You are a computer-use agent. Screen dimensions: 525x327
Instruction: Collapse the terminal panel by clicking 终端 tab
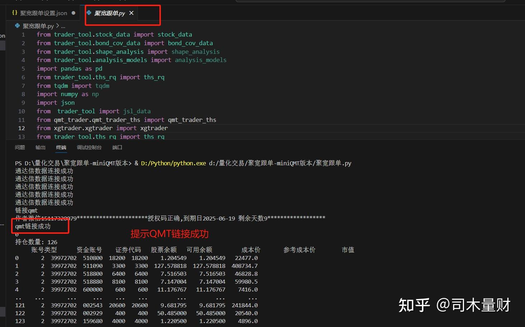61,147
